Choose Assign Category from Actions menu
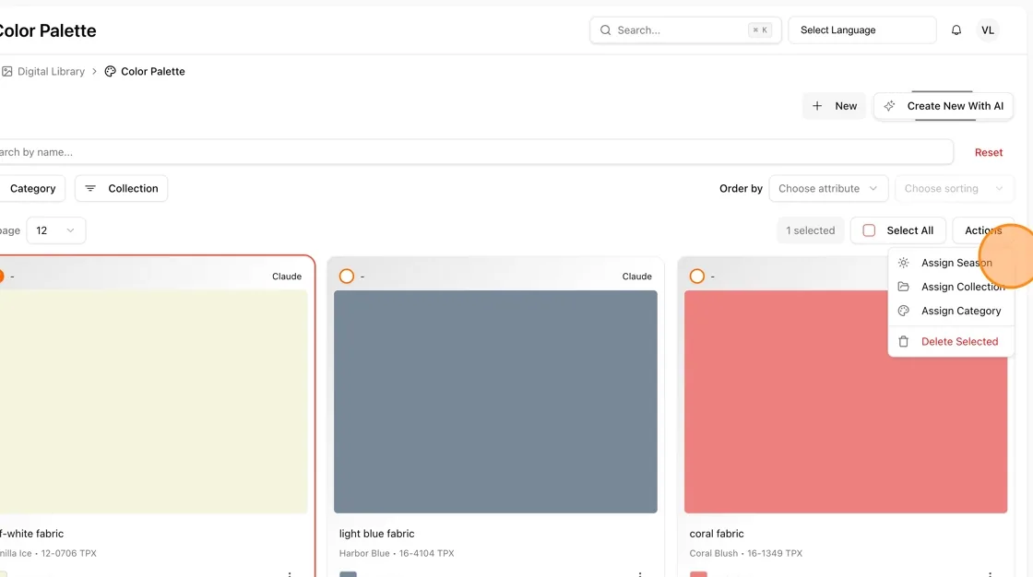 click(951, 311)
